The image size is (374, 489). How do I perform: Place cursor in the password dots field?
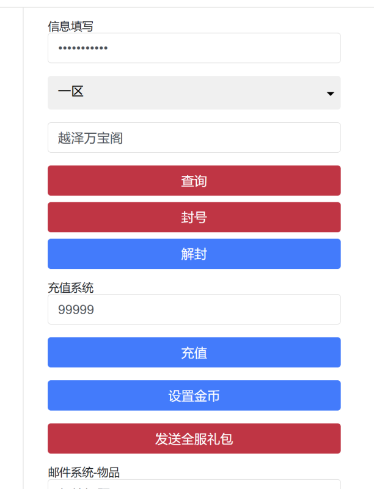[194, 48]
